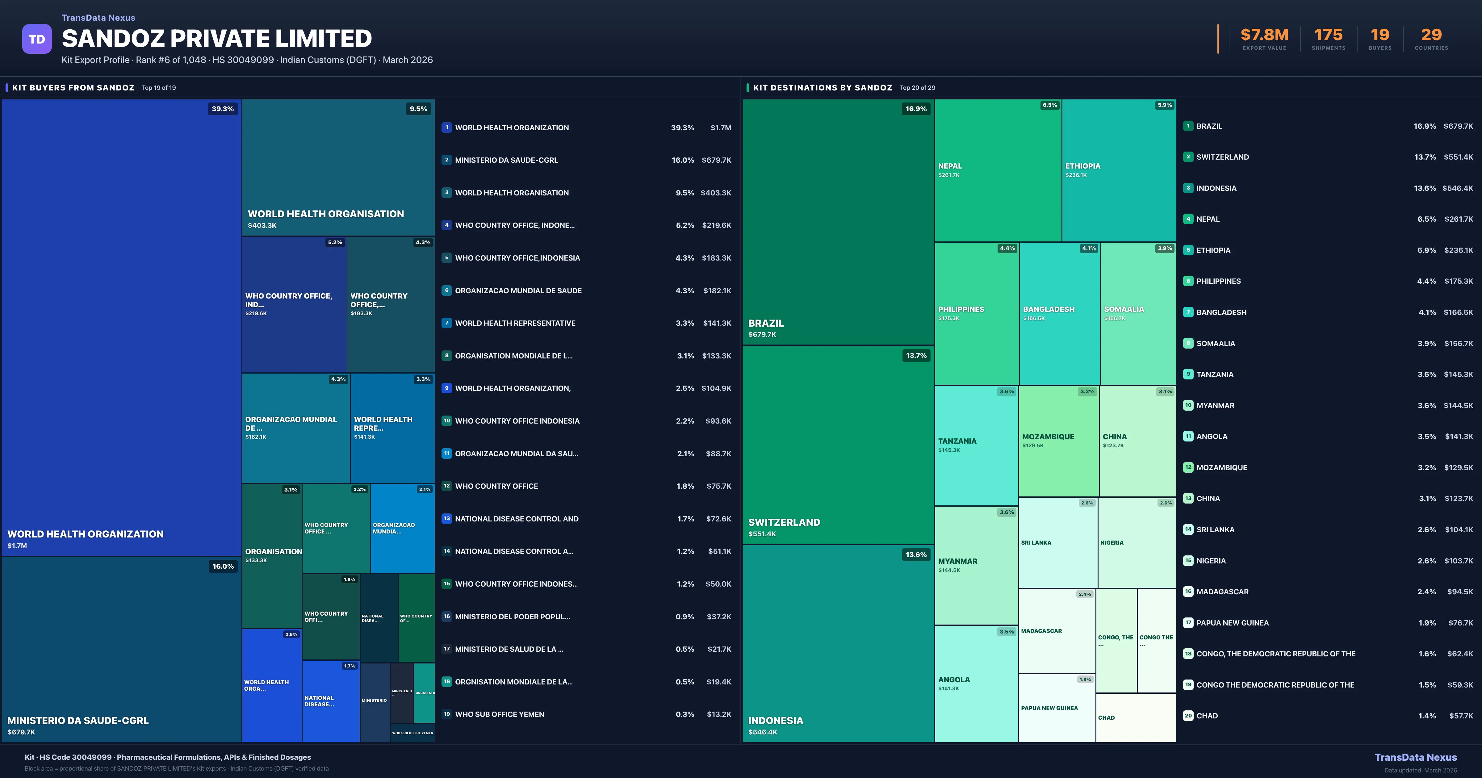The height and width of the screenshot is (778, 1482).
Task: Click rank badge 20 beside Chad
Action: pyautogui.click(x=1188, y=716)
